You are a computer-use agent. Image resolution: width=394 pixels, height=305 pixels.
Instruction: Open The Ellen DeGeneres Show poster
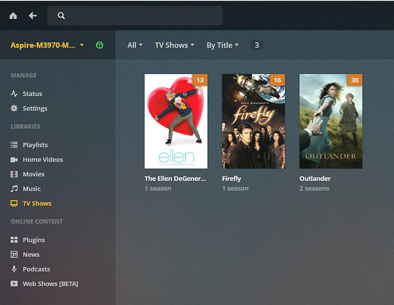(x=176, y=121)
